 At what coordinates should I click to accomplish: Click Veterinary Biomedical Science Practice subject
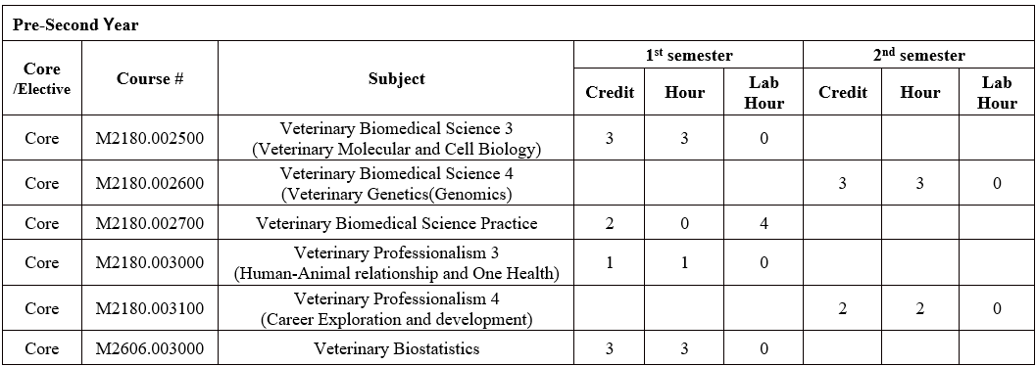tap(396, 223)
